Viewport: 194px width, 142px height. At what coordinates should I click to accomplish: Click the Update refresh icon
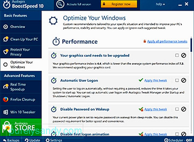26,140
